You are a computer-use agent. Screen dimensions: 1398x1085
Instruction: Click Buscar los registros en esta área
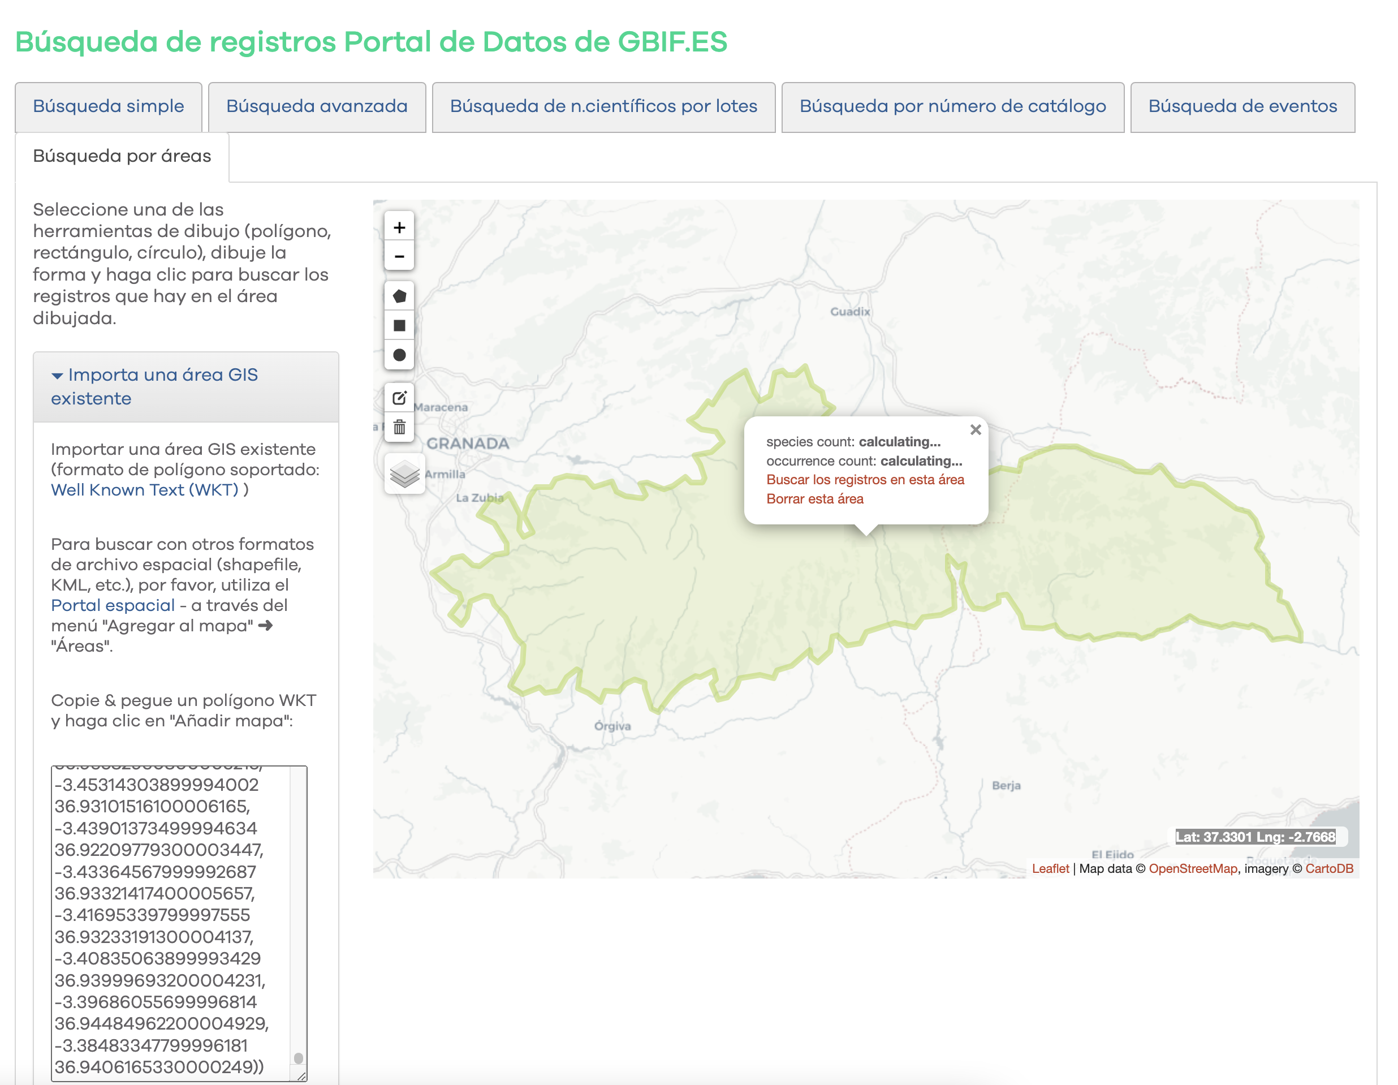tap(865, 480)
